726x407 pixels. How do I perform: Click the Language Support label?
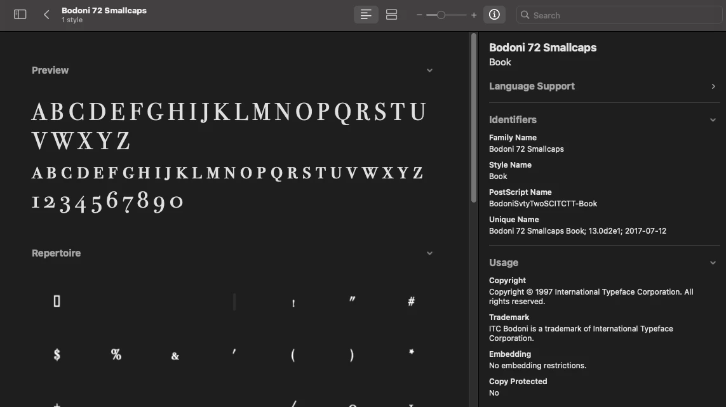pos(532,86)
